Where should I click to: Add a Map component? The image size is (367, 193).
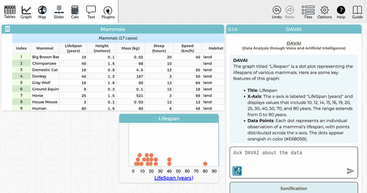pos(42,12)
